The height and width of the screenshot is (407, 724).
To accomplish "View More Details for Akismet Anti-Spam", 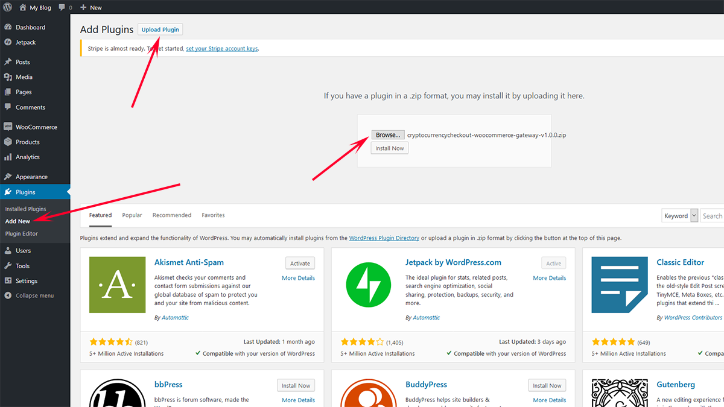I will tap(299, 278).
